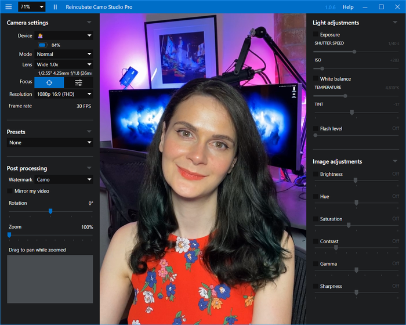Collapse the Post processing section
406x325 pixels.
pos(89,168)
